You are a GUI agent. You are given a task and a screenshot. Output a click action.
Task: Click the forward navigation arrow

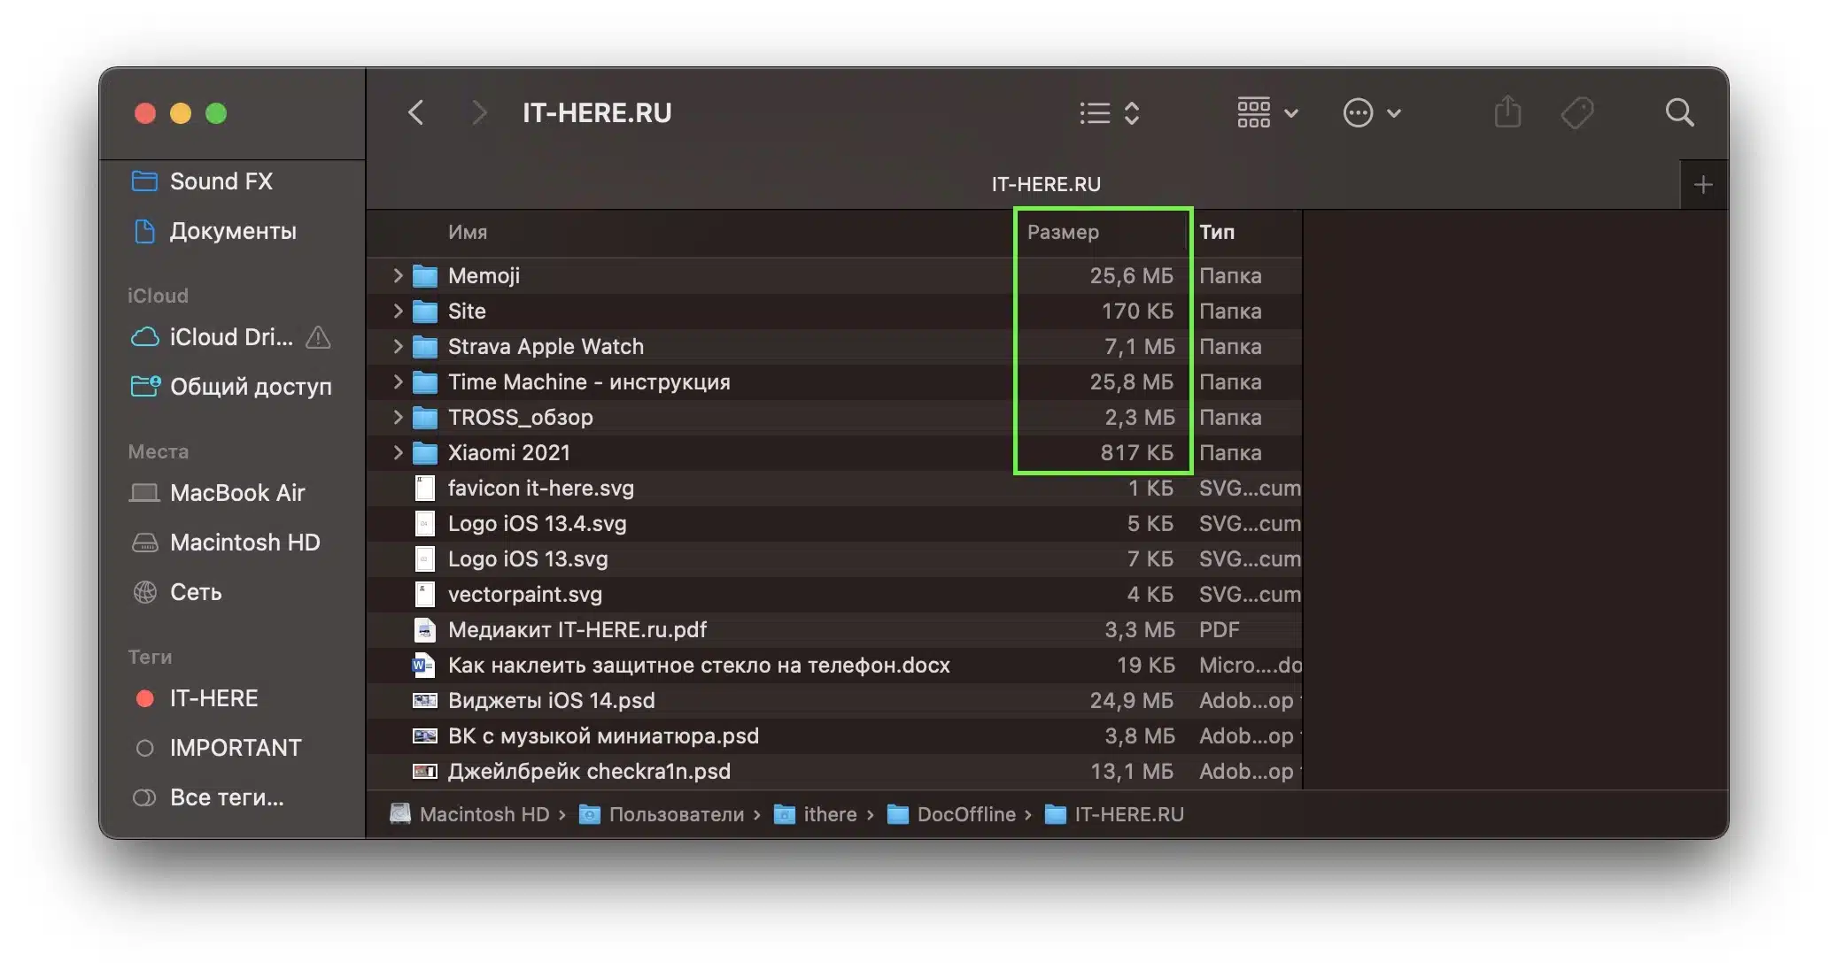(478, 112)
